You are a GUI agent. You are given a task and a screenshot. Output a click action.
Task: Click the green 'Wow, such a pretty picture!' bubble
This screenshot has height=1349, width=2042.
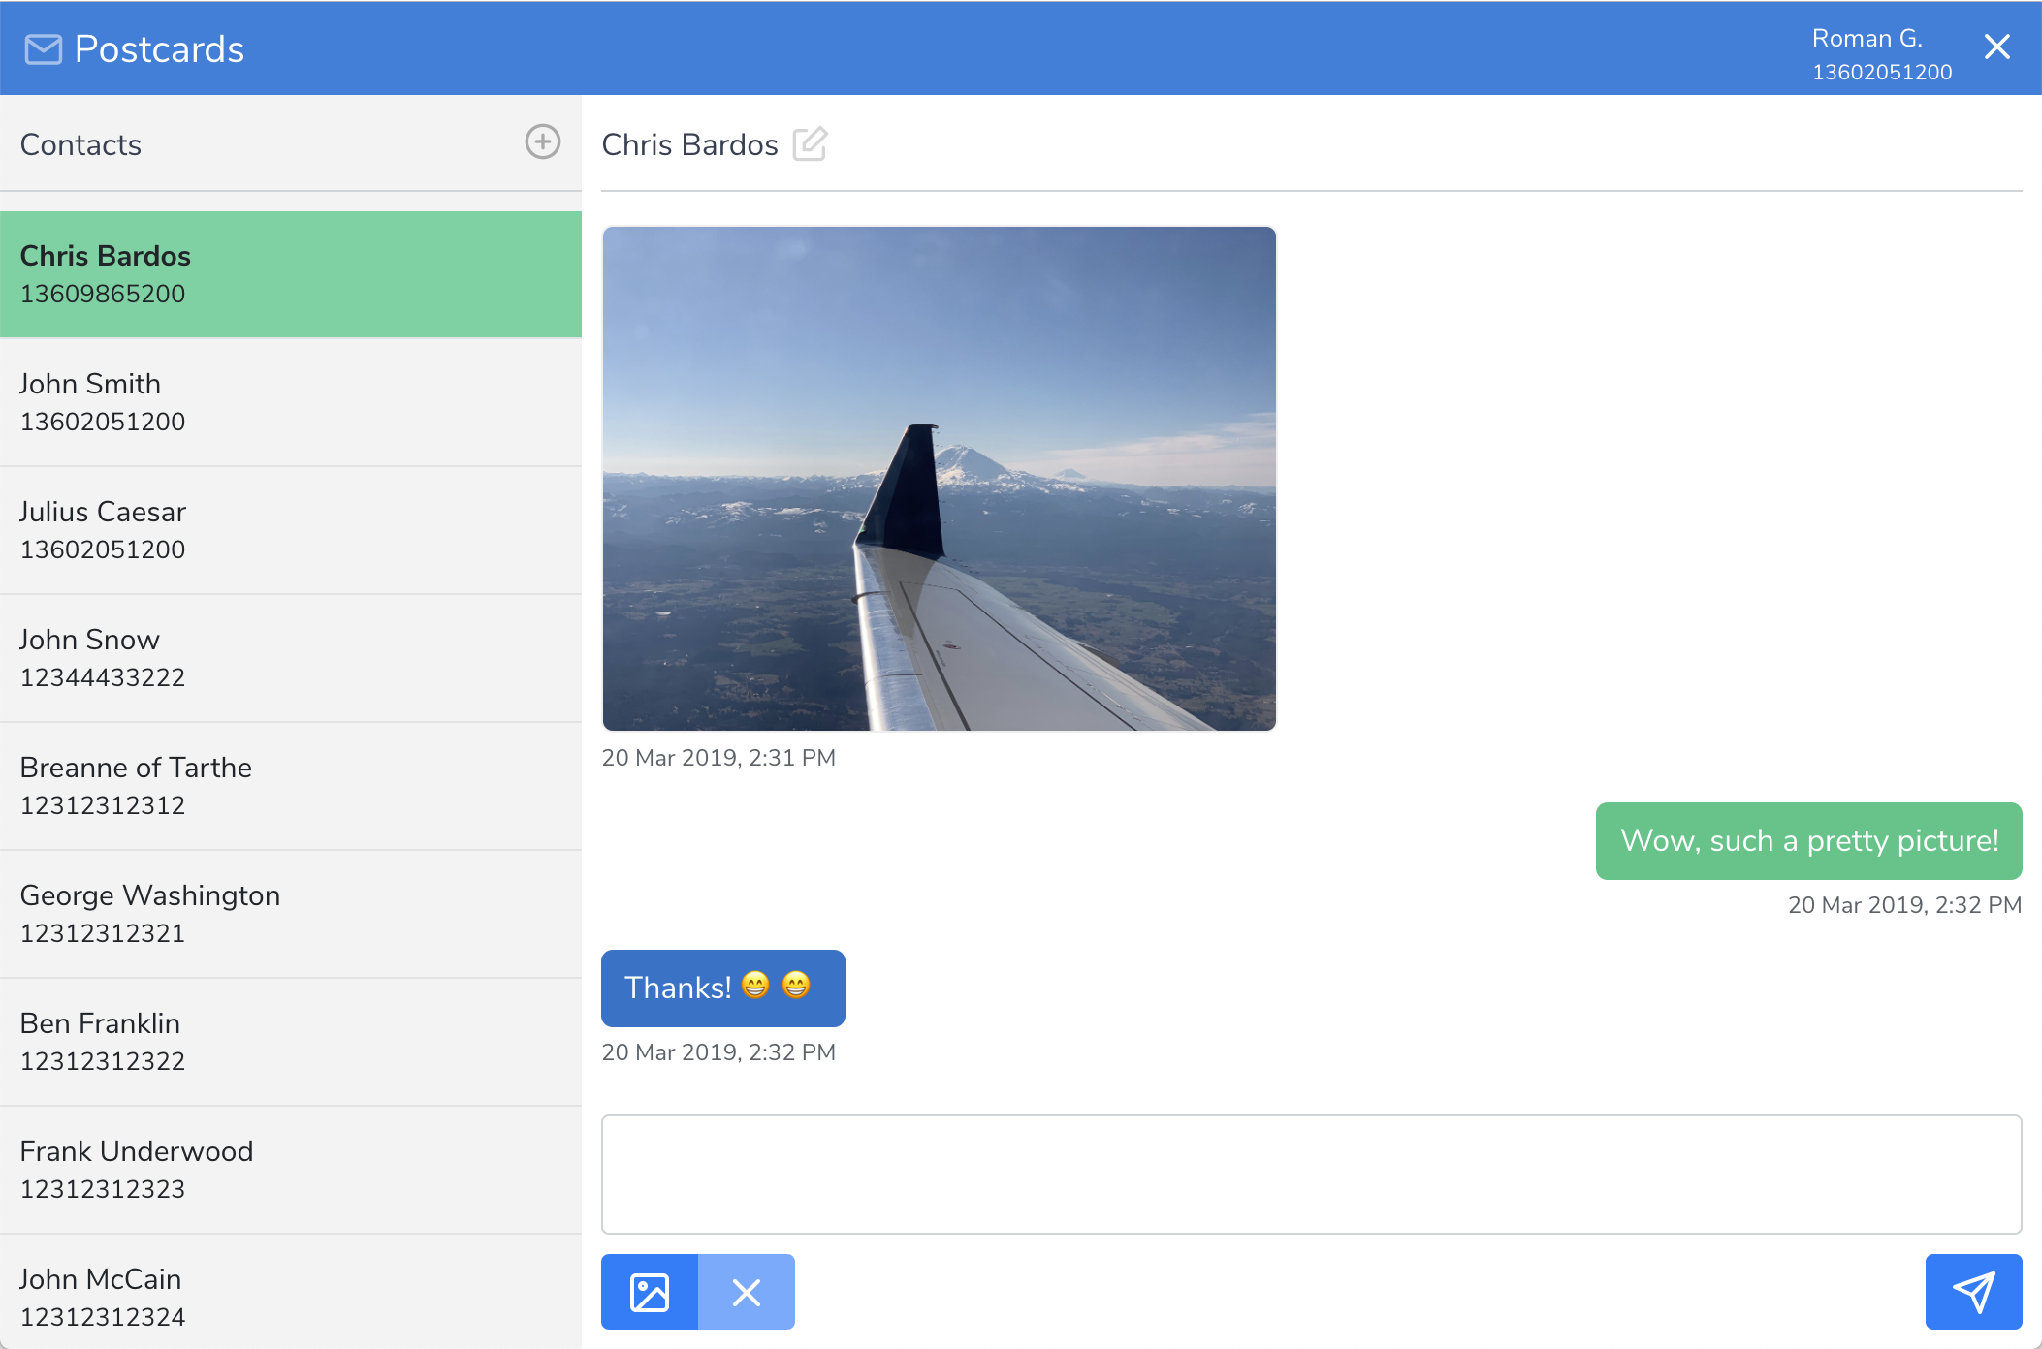(1808, 841)
